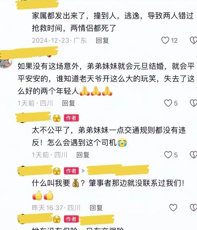Reply to the 昨天 16:37 author comment

(x=96, y=208)
